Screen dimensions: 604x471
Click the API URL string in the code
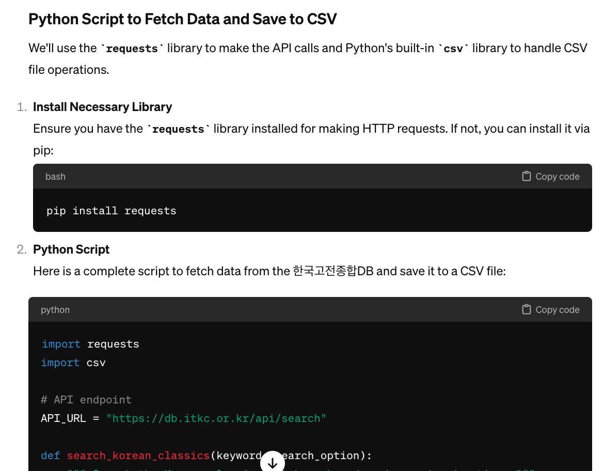pyautogui.click(x=216, y=418)
